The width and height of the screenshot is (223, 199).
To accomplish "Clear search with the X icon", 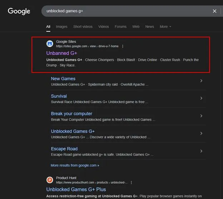I will pyautogui.click(x=214, y=11).
